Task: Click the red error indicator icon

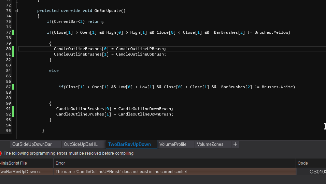Action: pos(1,153)
